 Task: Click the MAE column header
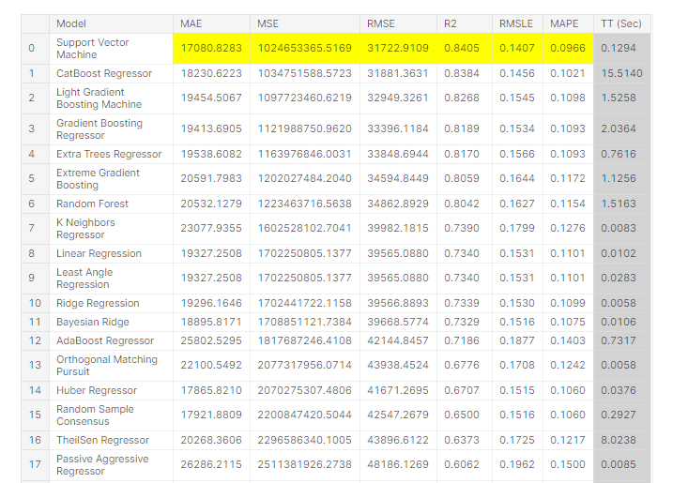coord(191,23)
